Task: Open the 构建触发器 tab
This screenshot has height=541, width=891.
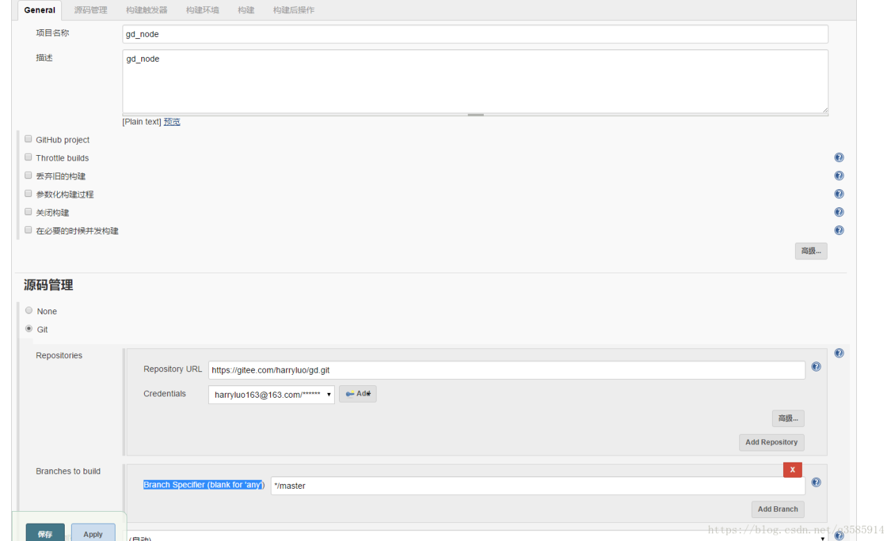Action: tap(147, 10)
